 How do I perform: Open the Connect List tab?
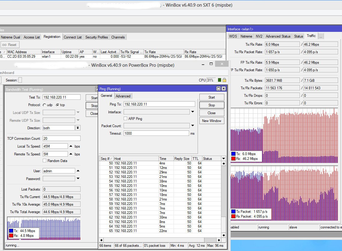[x=72, y=37]
